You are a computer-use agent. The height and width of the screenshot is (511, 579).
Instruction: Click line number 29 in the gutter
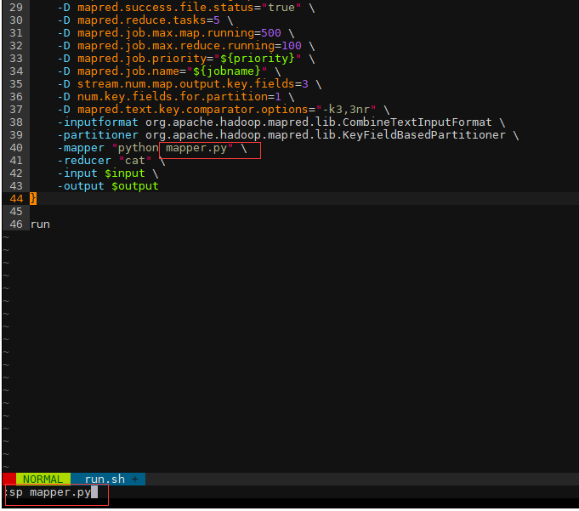click(16, 8)
